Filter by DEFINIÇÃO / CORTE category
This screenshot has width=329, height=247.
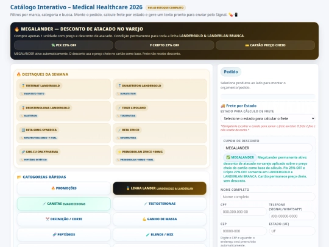click(64, 219)
